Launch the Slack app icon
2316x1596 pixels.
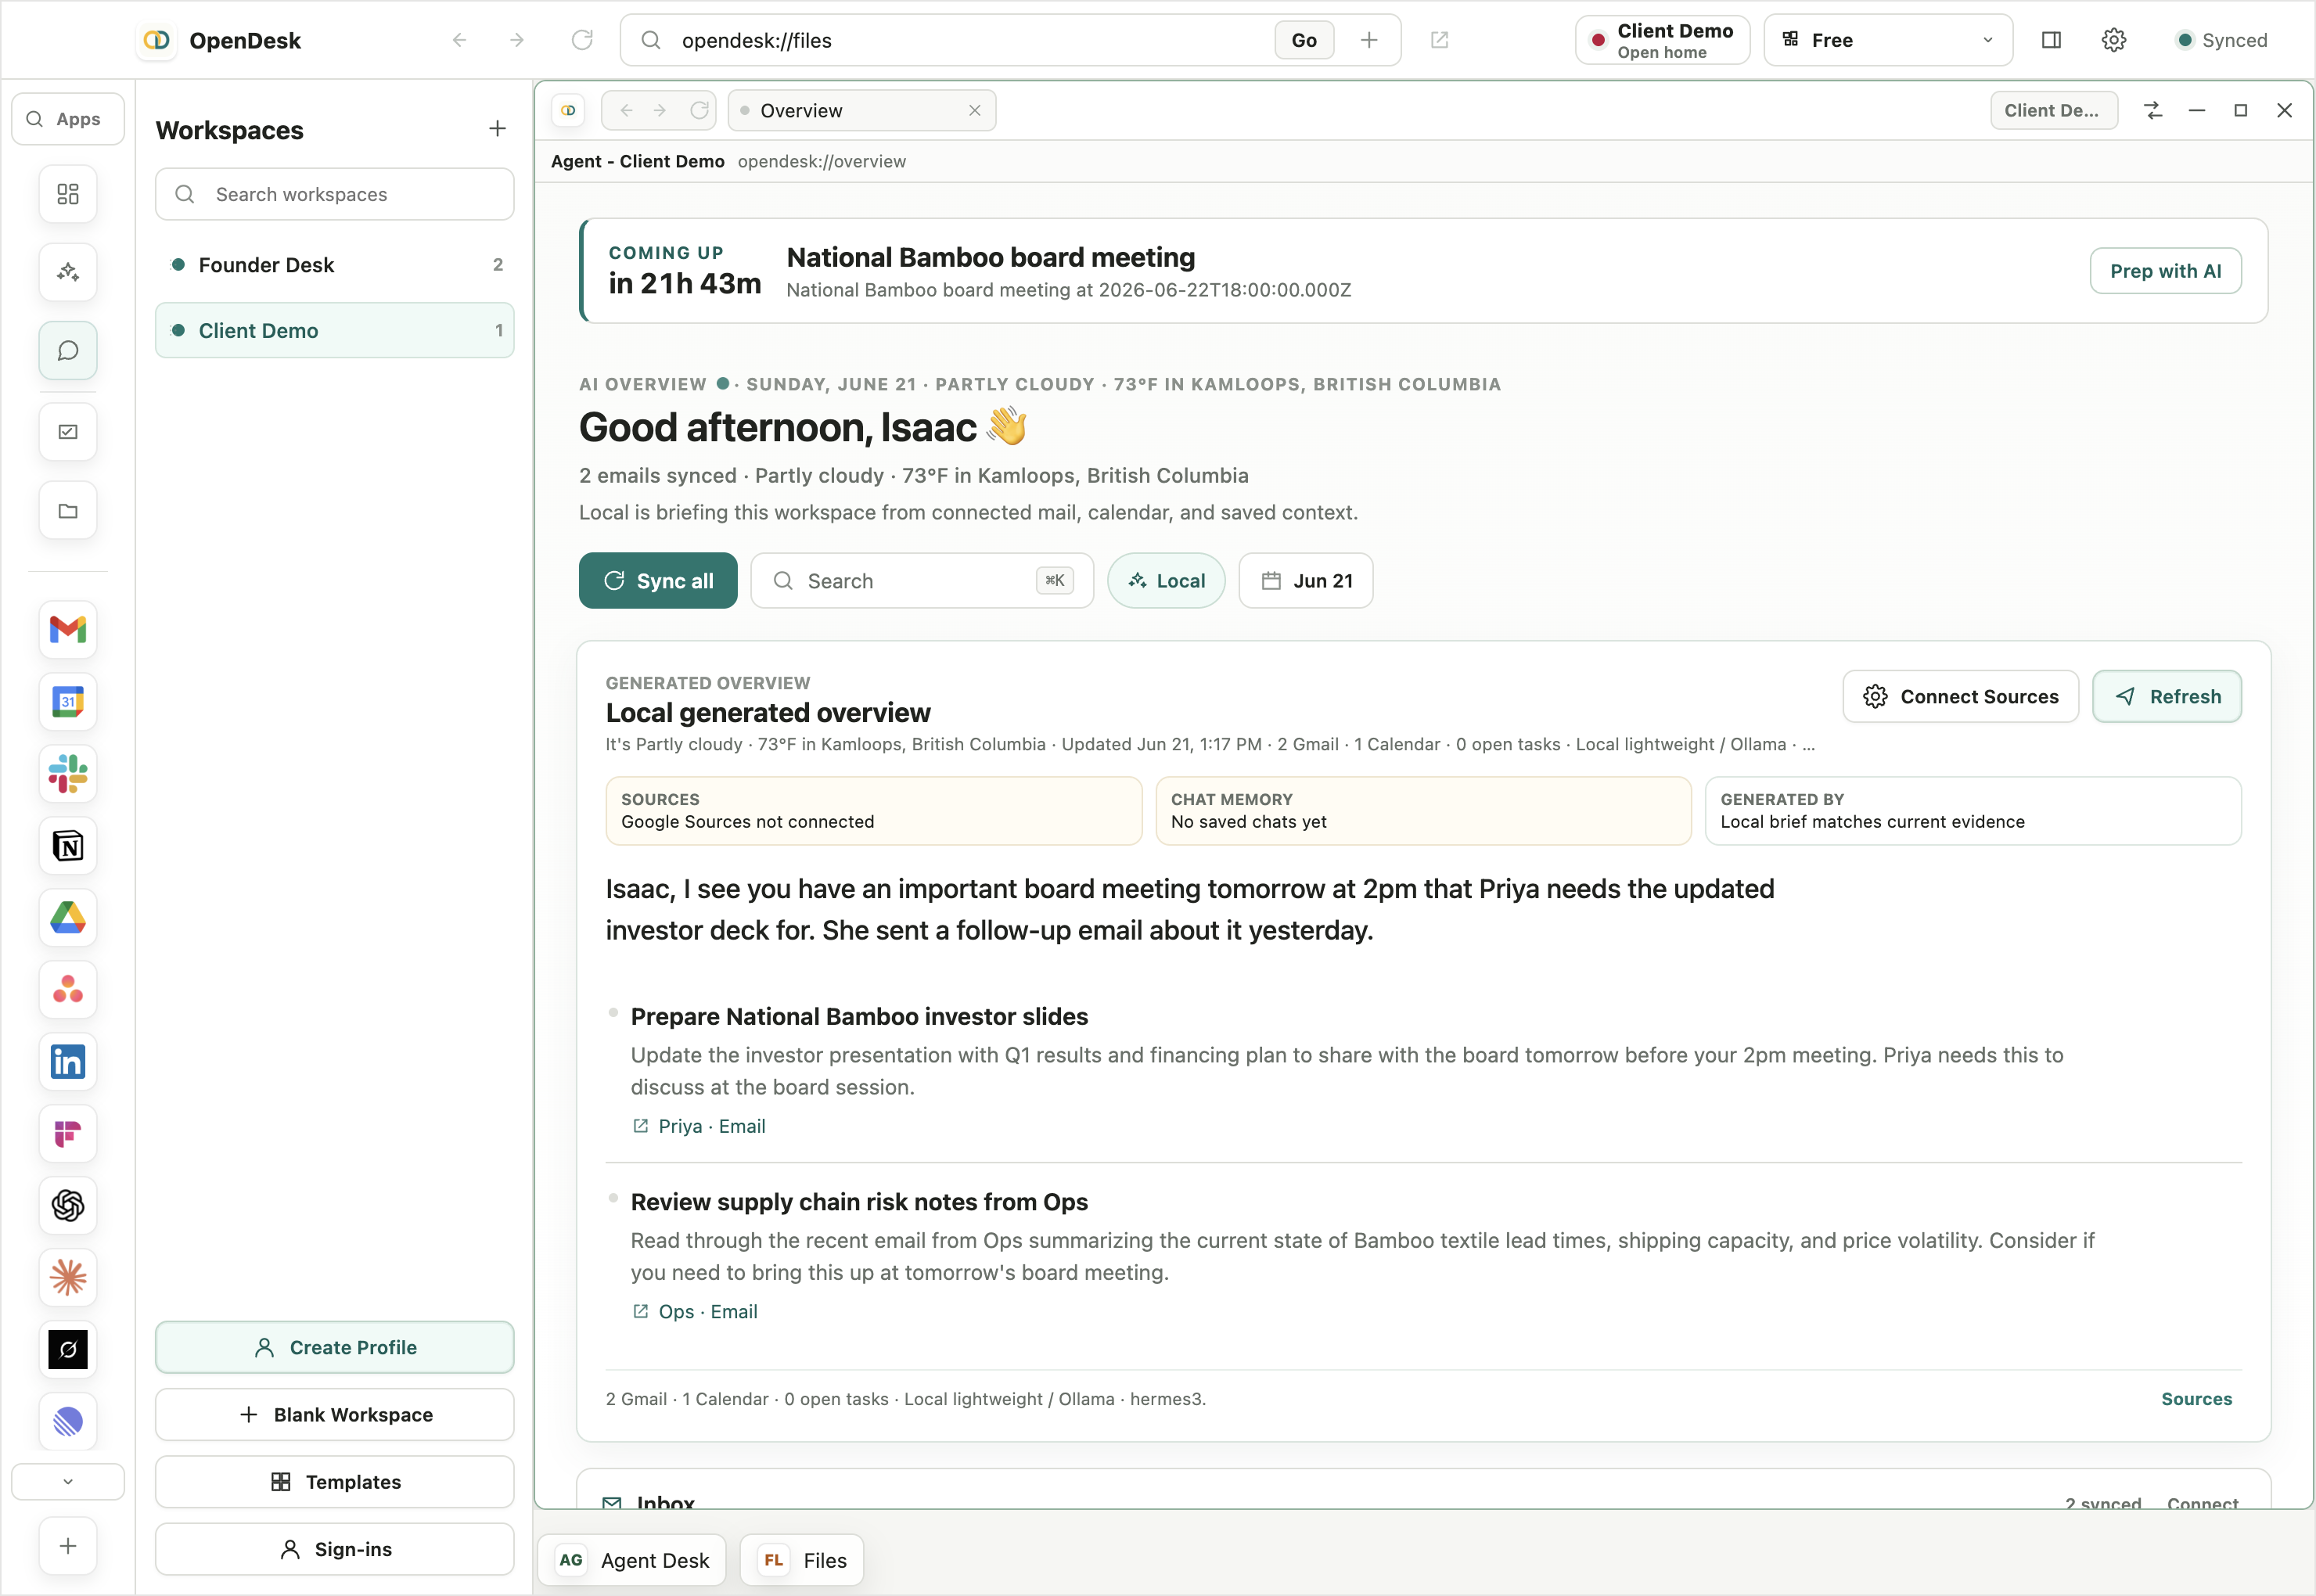click(68, 774)
